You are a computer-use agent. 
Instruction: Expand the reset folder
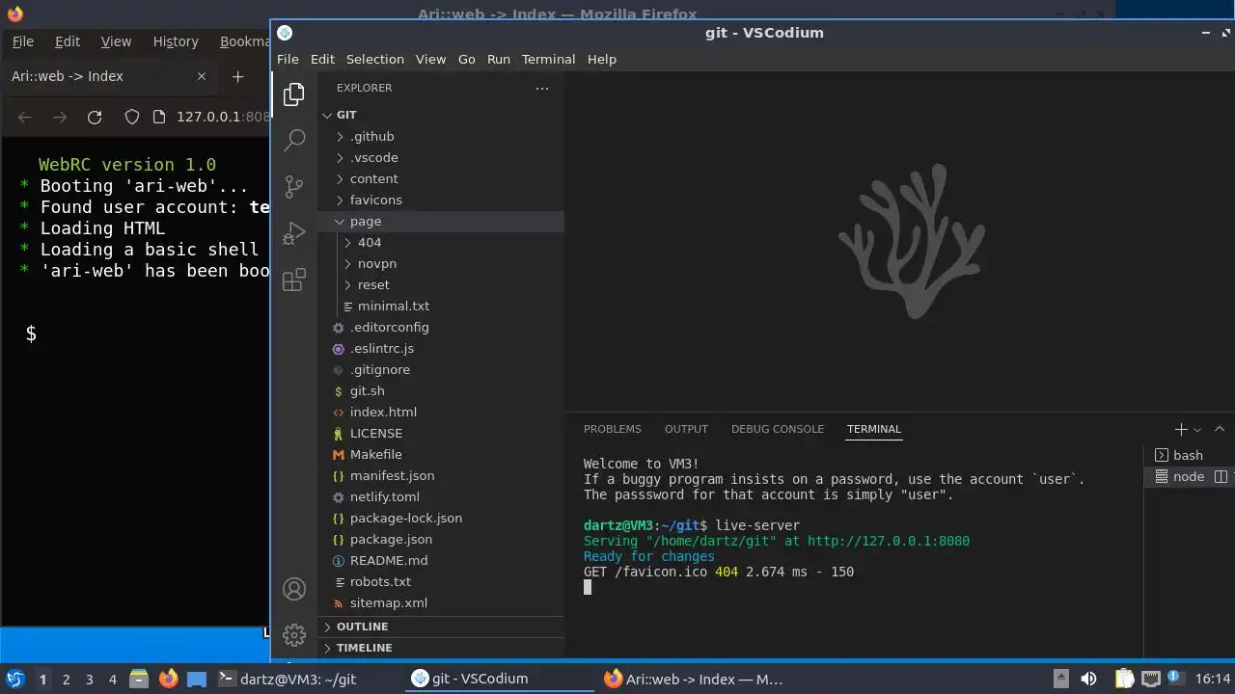pos(441,285)
